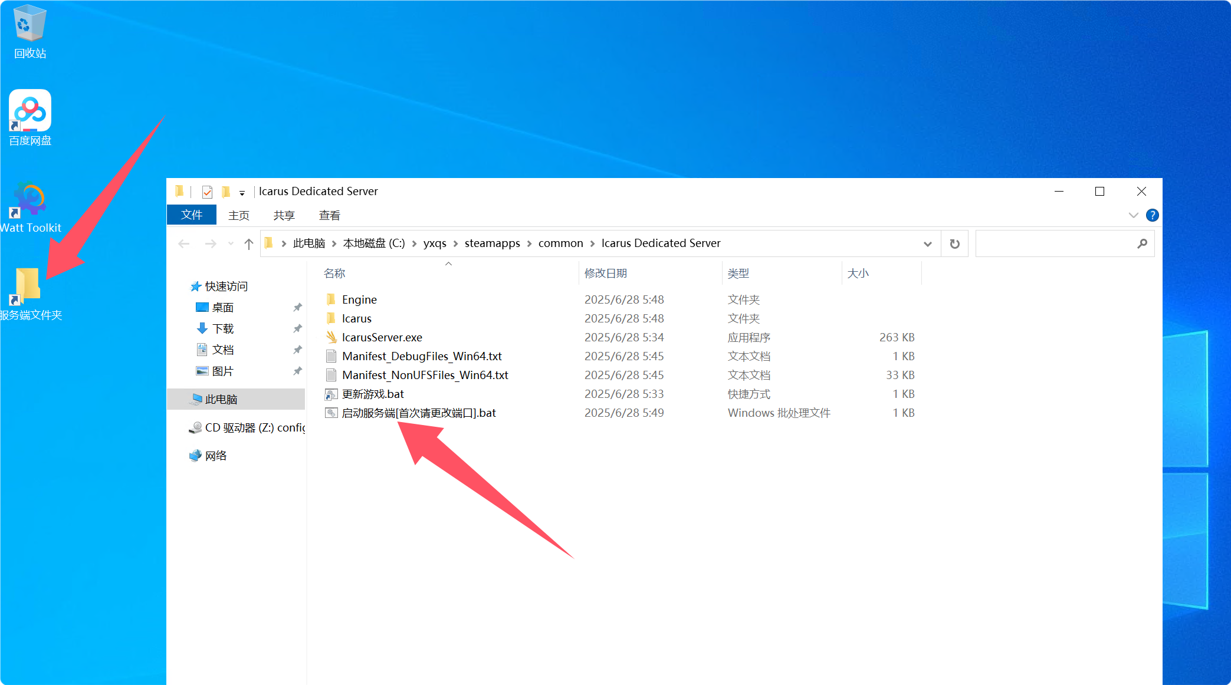Click the pin icon beside 桌面

(x=297, y=308)
